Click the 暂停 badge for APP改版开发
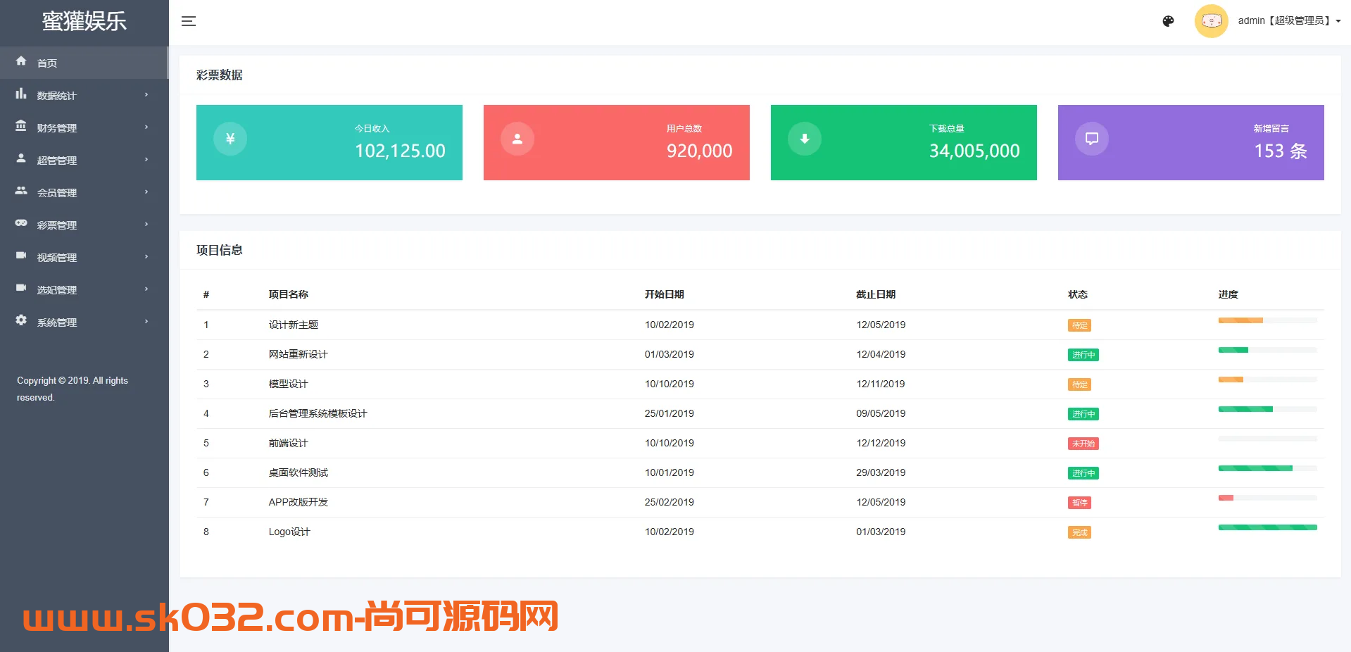Screen dimensions: 1351x652 [1079, 503]
